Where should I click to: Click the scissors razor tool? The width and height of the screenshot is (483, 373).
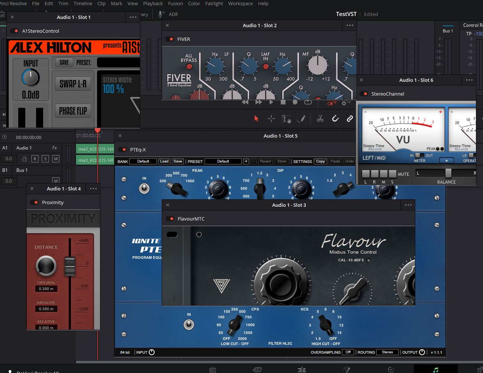(320, 119)
